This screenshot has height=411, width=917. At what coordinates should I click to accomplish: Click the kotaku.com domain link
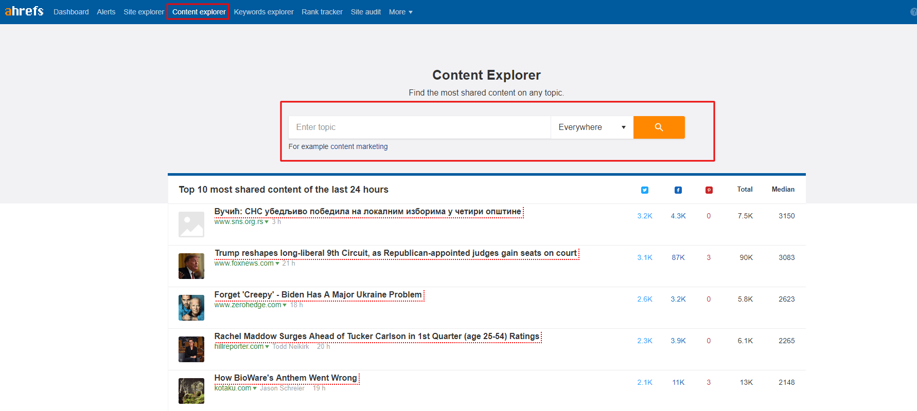233,388
